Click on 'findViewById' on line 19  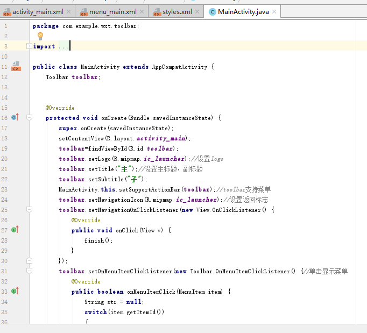point(108,148)
